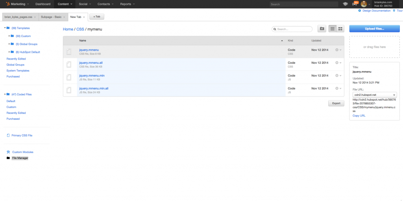The image size is (403, 201).
Task: Open System Templates link
Action: [18, 71]
